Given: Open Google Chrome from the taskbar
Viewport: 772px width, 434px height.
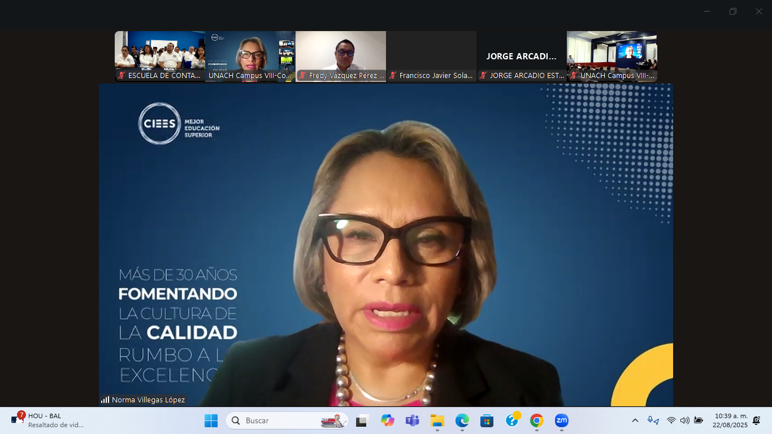Looking at the screenshot, I should [536, 420].
